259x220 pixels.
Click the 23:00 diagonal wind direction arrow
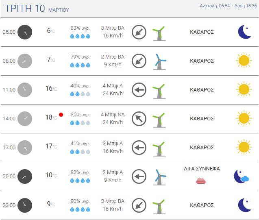[139, 205]
